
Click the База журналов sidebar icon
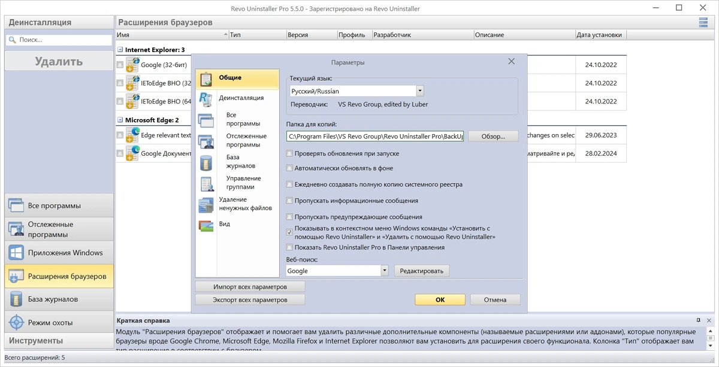(x=16, y=299)
